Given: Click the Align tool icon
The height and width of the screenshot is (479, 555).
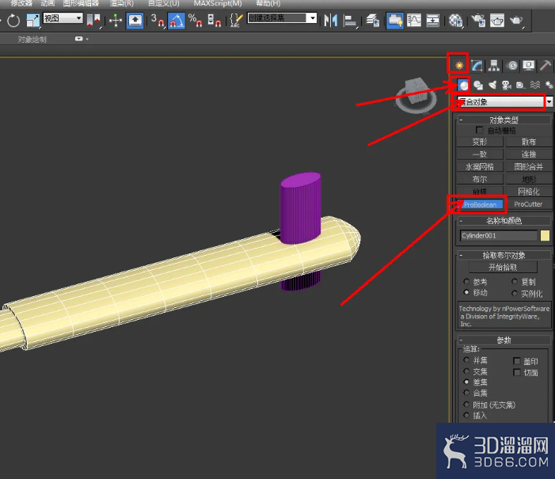Looking at the screenshot, I should click(x=350, y=20).
